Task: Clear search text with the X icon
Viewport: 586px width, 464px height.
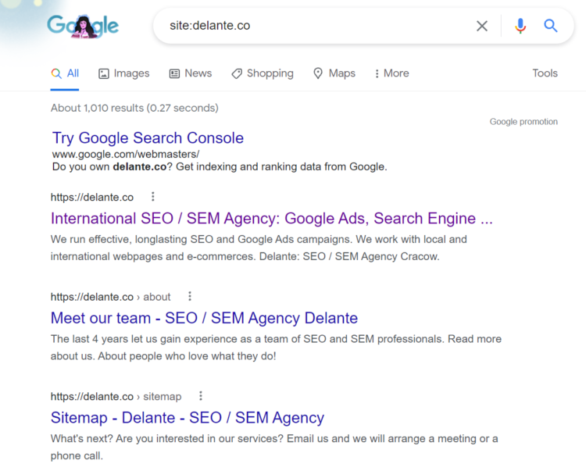Action: click(482, 26)
